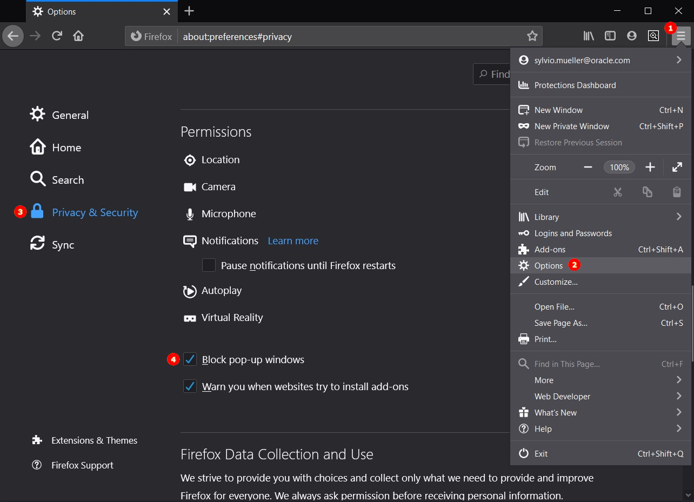The image size is (694, 502).
Task: Reload the current page
Action: click(57, 36)
